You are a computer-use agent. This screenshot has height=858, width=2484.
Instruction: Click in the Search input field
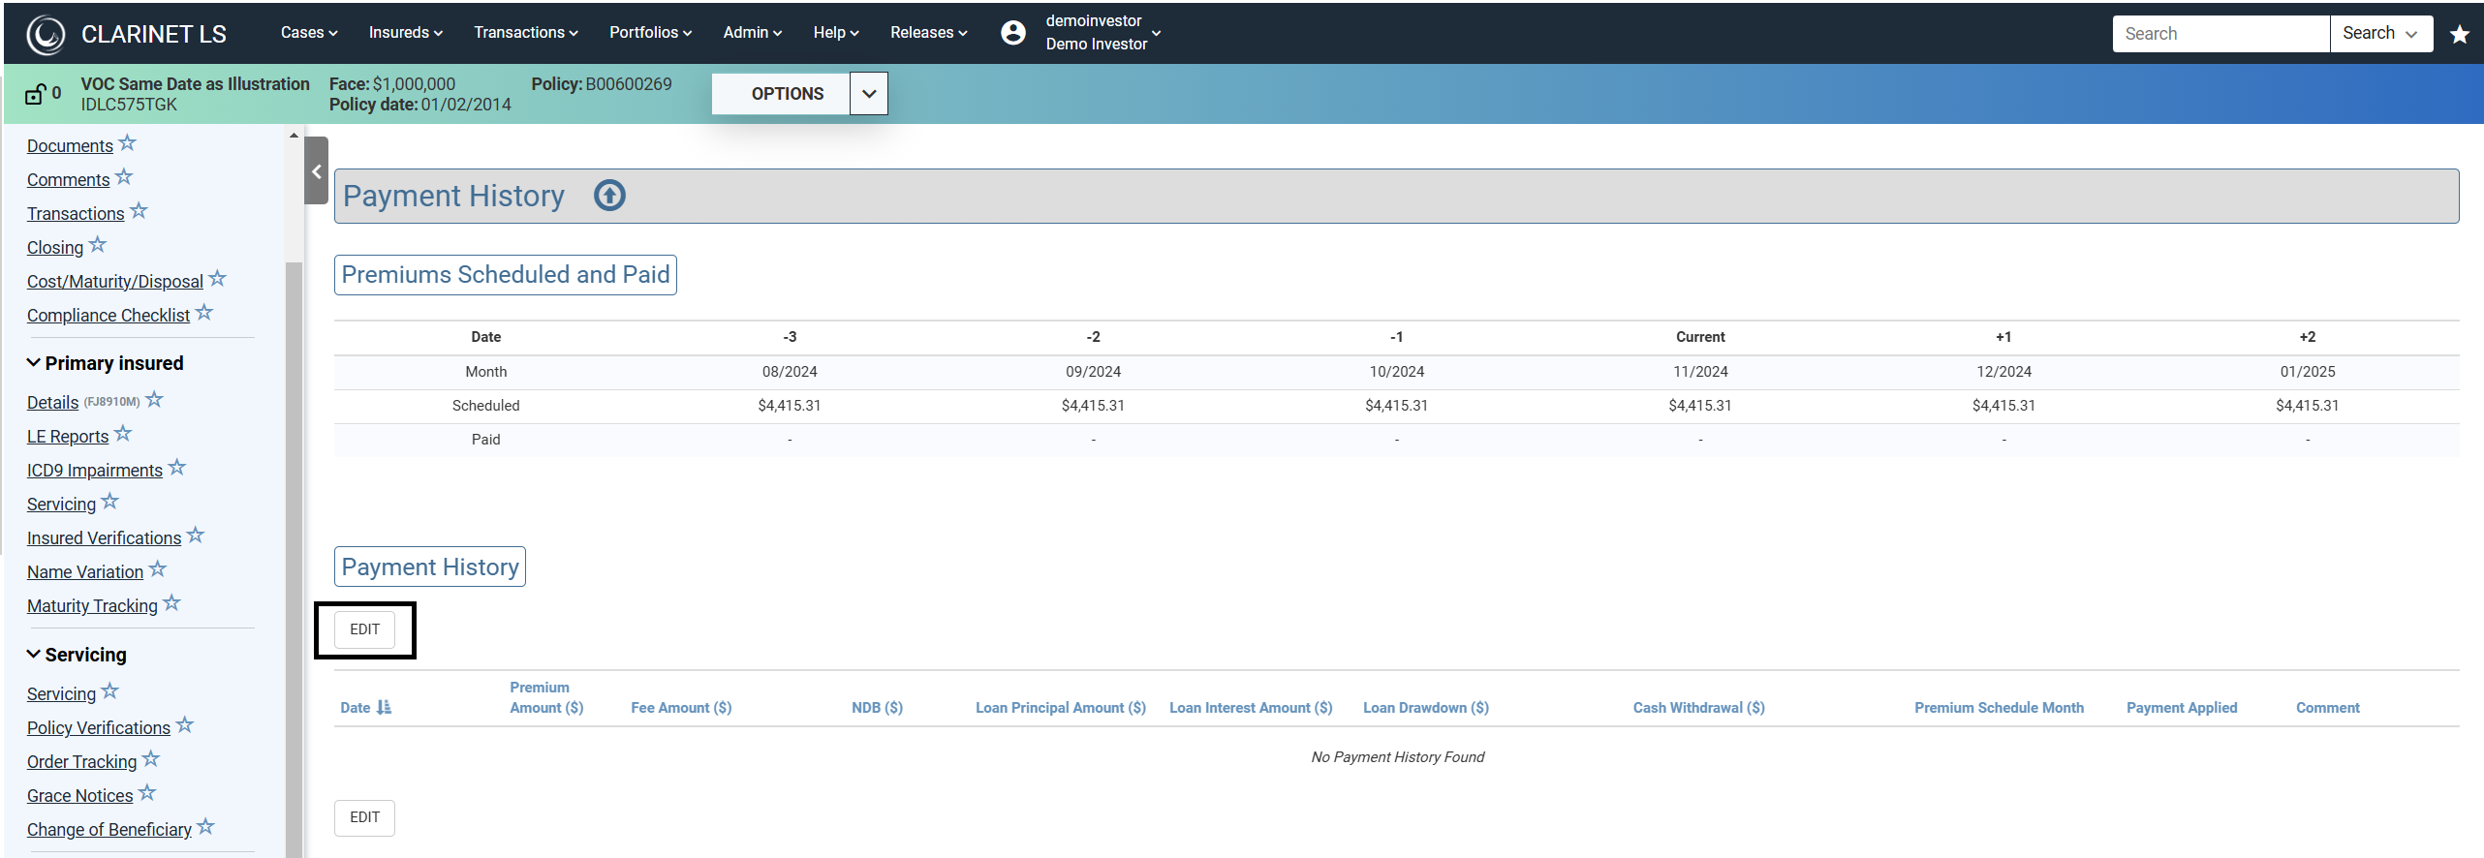2220,34
